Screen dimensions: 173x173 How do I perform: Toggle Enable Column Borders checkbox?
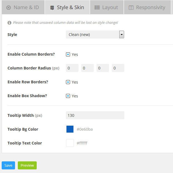tap(68, 54)
